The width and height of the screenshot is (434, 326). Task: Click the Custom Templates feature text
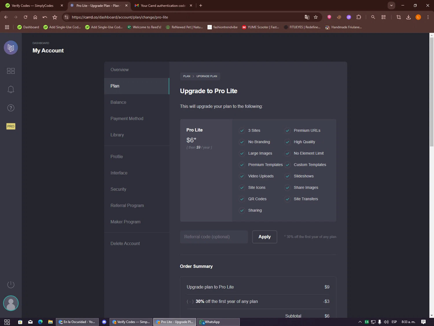[x=310, y=165]
